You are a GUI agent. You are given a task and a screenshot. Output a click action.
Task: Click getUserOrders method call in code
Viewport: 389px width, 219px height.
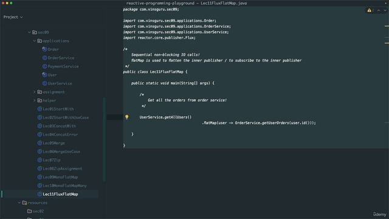coord(275,123)
